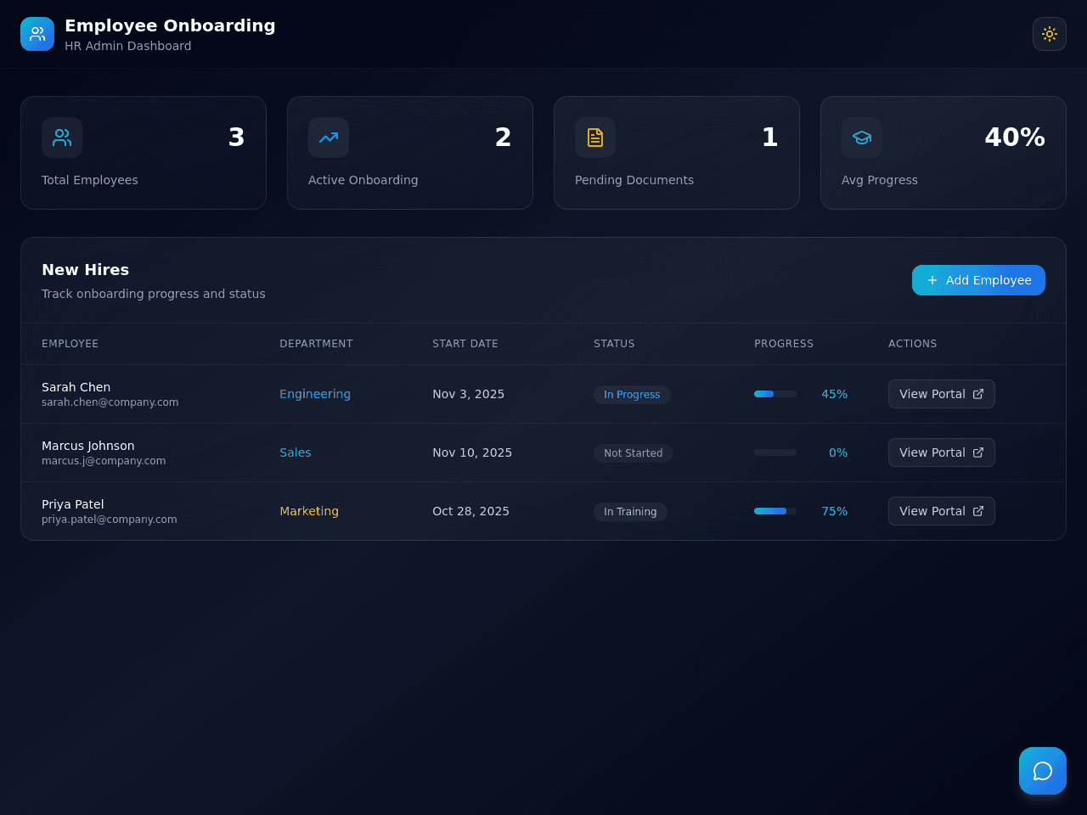Click the Employee Onboarding app logo icon
This screenshot has height=815, width=1087.
click(x=37, y=34)
